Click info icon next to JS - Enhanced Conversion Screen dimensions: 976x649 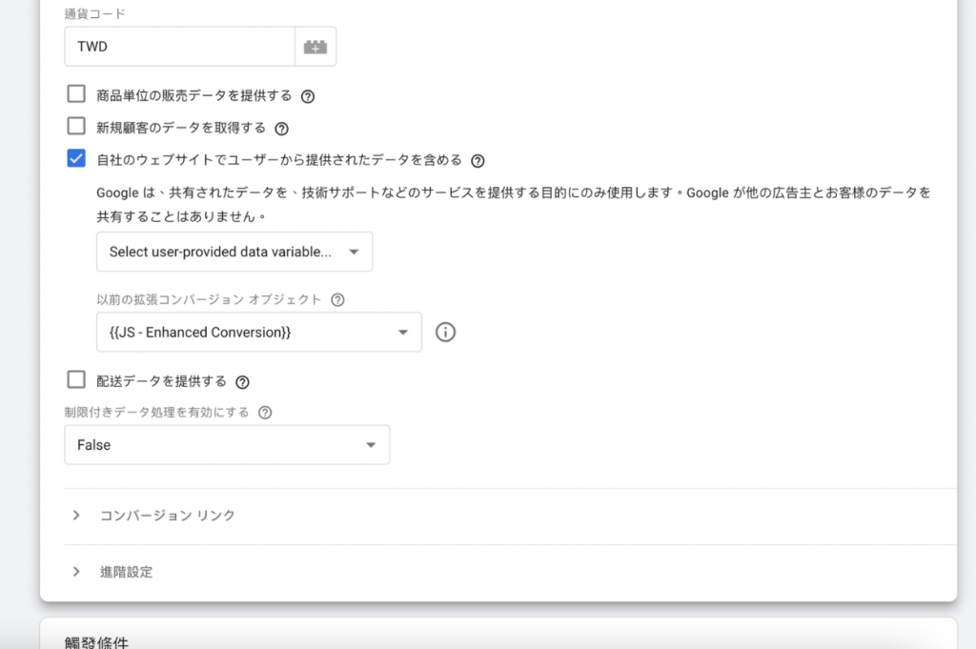pyautogui.click(x=445, y=333)
